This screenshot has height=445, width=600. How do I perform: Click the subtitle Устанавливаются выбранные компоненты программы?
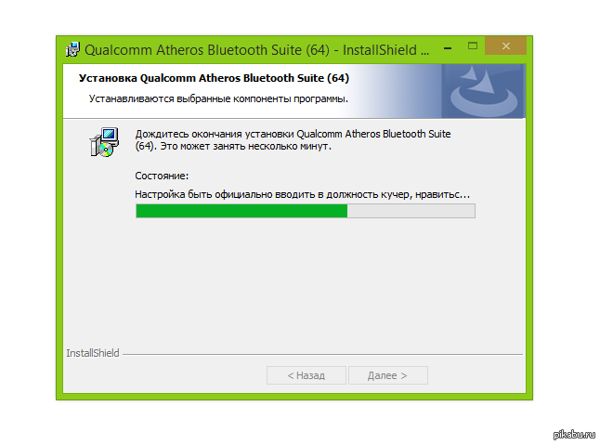[218, 98]
